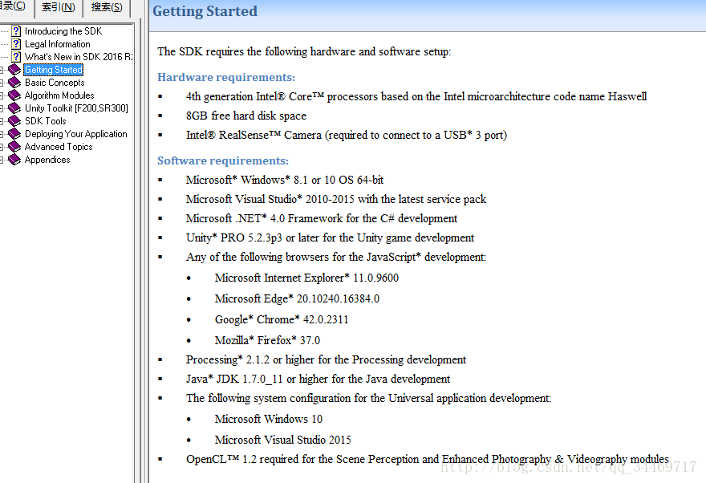Expand the Unity Toolkit tree node
706x483 pixels.
[x=2, y=108]
